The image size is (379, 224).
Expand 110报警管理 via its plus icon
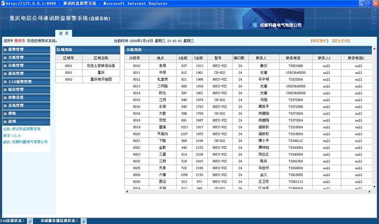[5, 82]
